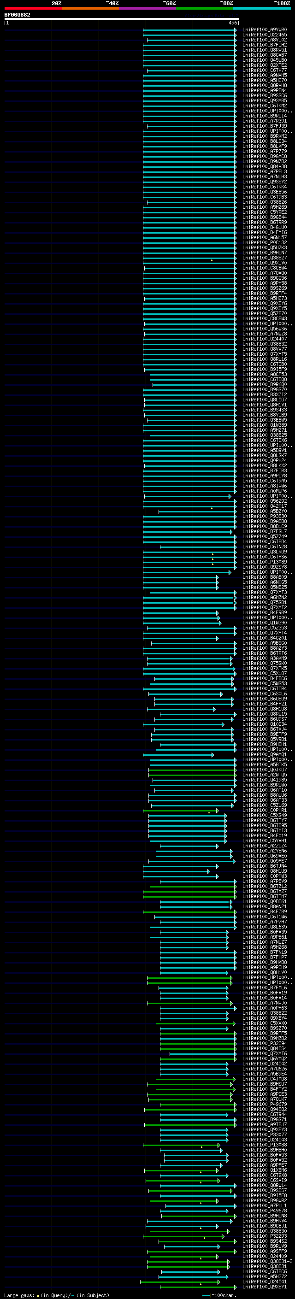Screen dimensions: 295x1299
Task: Click the green ~80% identity legend segment
Action: pos(205,8)
